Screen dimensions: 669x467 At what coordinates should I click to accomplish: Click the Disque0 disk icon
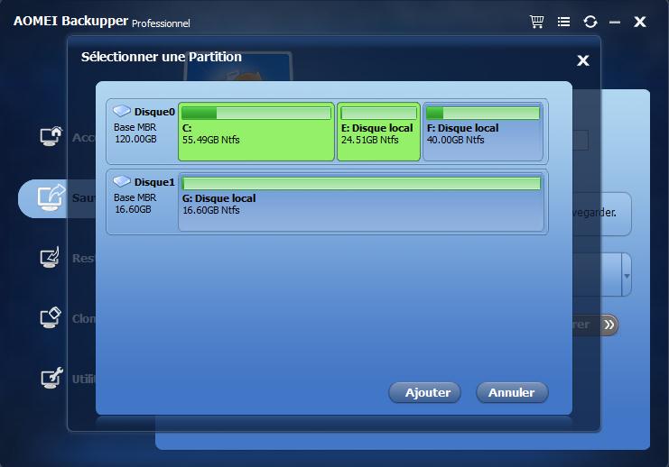tap(122, 111)
